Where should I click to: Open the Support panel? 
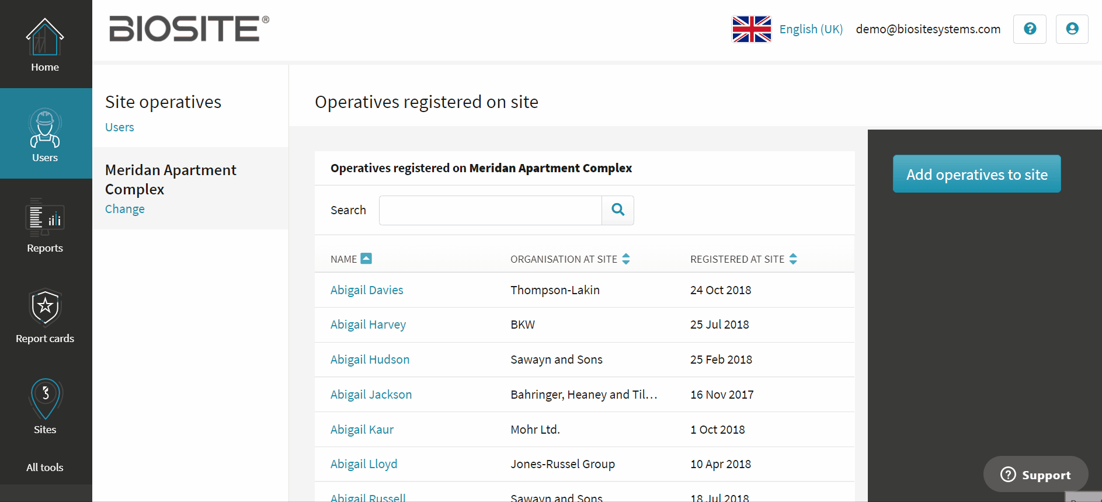tap(1035, 474)
